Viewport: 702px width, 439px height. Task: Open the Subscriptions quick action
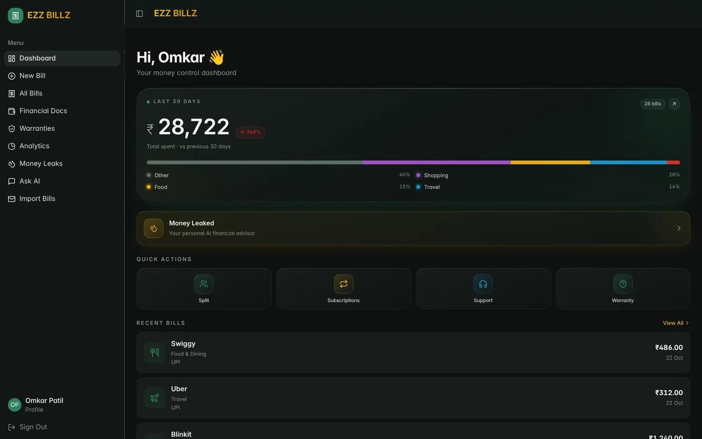[x=344, y=289]
